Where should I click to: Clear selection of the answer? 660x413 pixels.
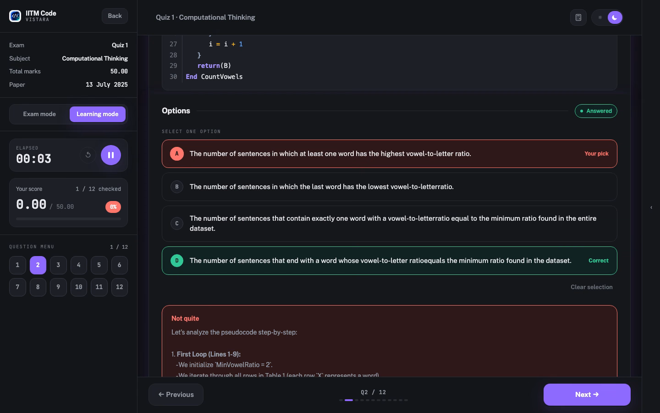(x=592, y=287)
